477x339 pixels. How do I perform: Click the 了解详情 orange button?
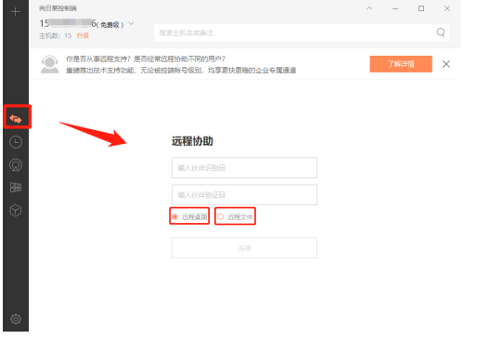click(x=401, y=64)
